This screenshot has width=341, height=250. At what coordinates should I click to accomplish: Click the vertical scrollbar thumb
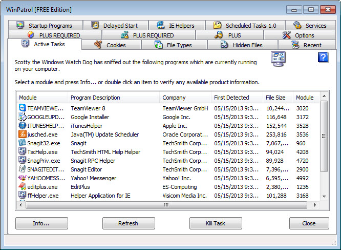pyautogui.click(x=324, y=136)
